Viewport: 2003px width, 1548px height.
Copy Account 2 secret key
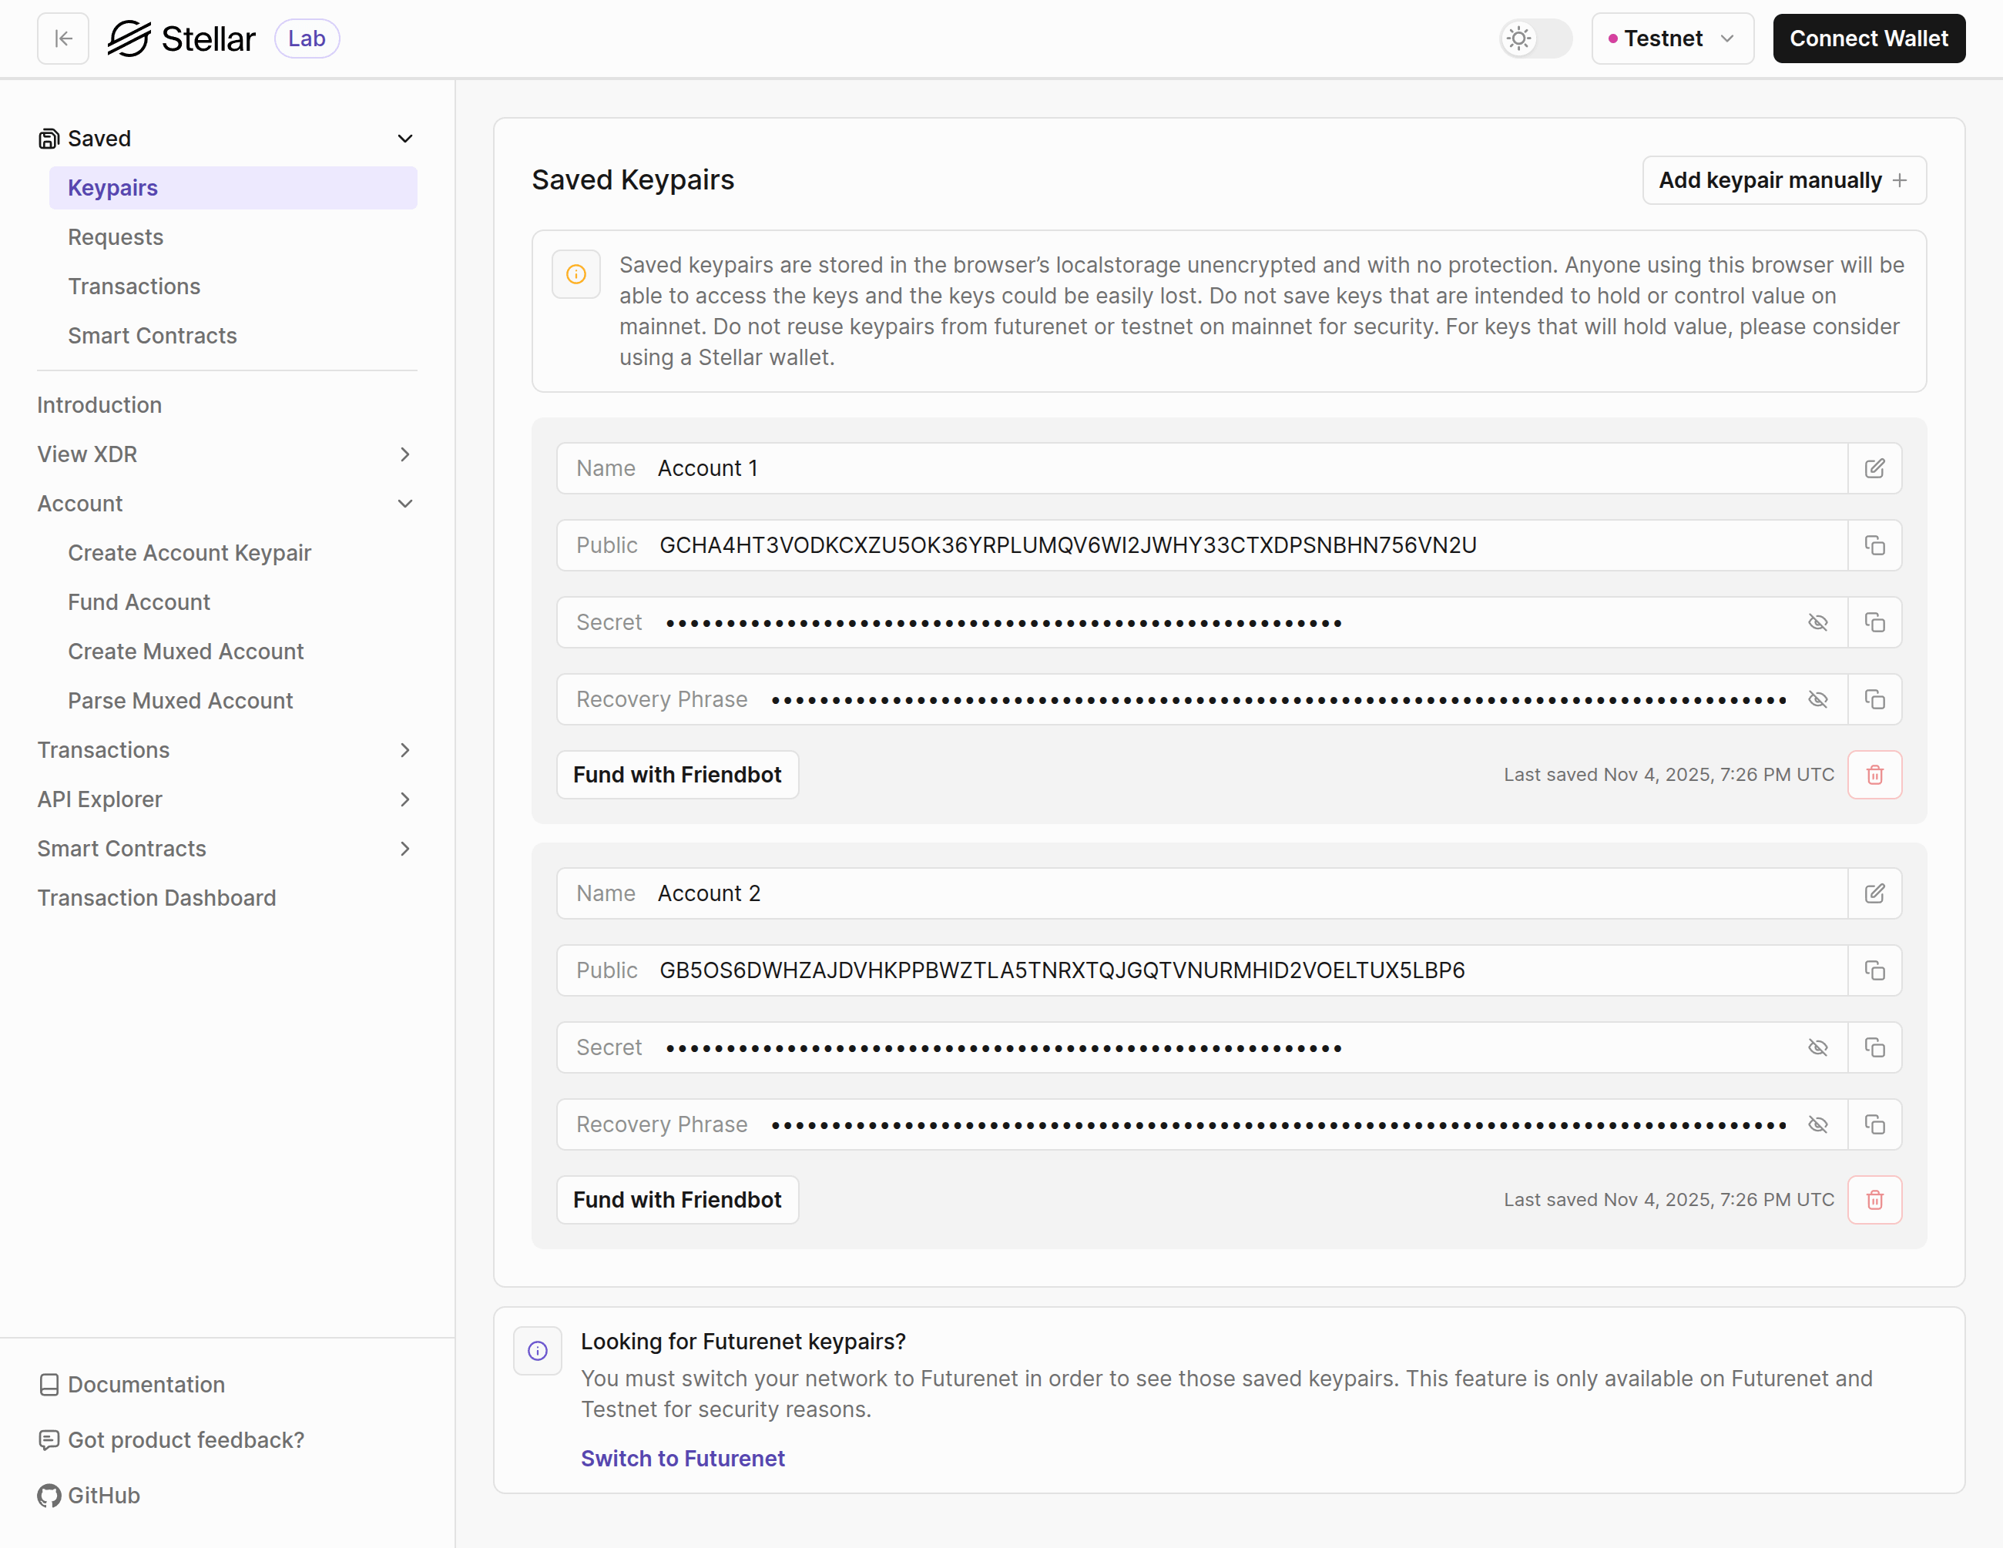tap(1874, 1047)
